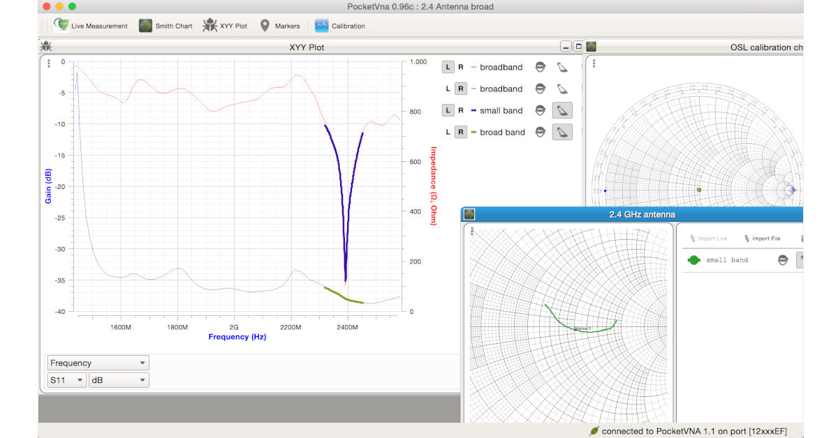Open the Frequency dropdown
This screenshot has width=838, height=438.
98,363
